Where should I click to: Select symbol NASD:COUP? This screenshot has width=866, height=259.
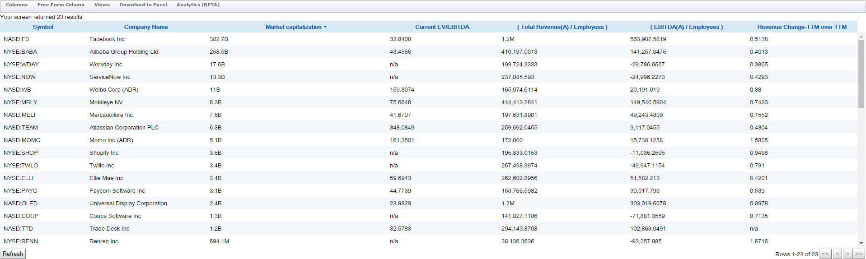click(x=21, y=216)
